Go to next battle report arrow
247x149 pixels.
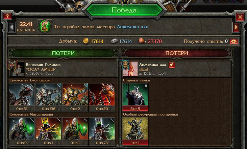tap(236, 27)
